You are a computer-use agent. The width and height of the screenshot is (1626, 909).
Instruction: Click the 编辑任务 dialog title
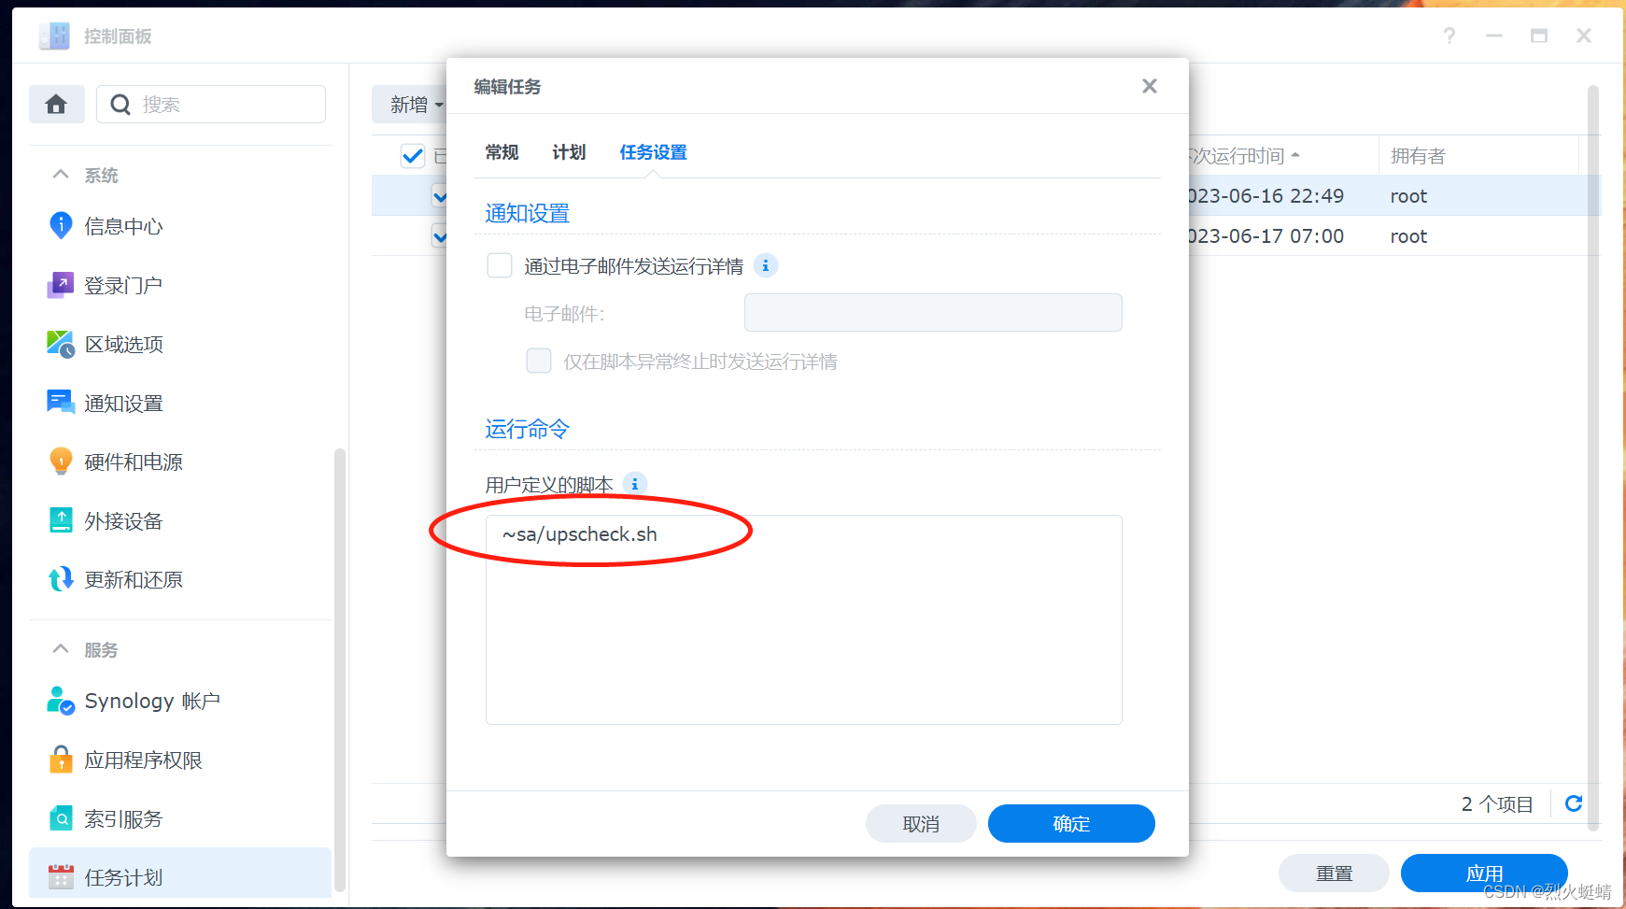click(507, 87)
